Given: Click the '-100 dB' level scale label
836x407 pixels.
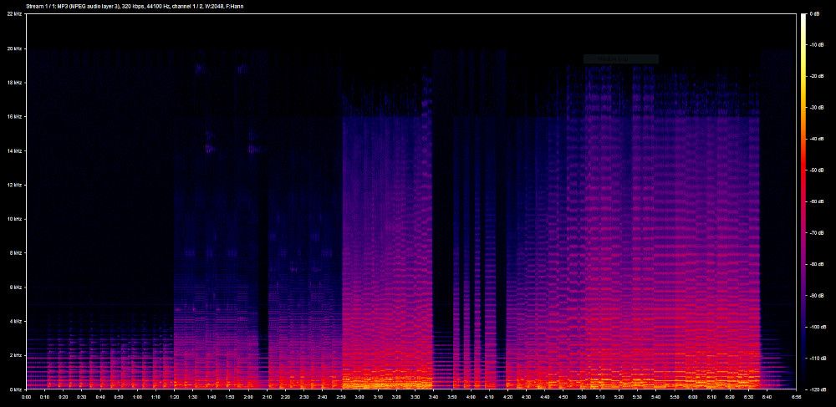Looking at the screenshot, I should [x=818, y=327].
